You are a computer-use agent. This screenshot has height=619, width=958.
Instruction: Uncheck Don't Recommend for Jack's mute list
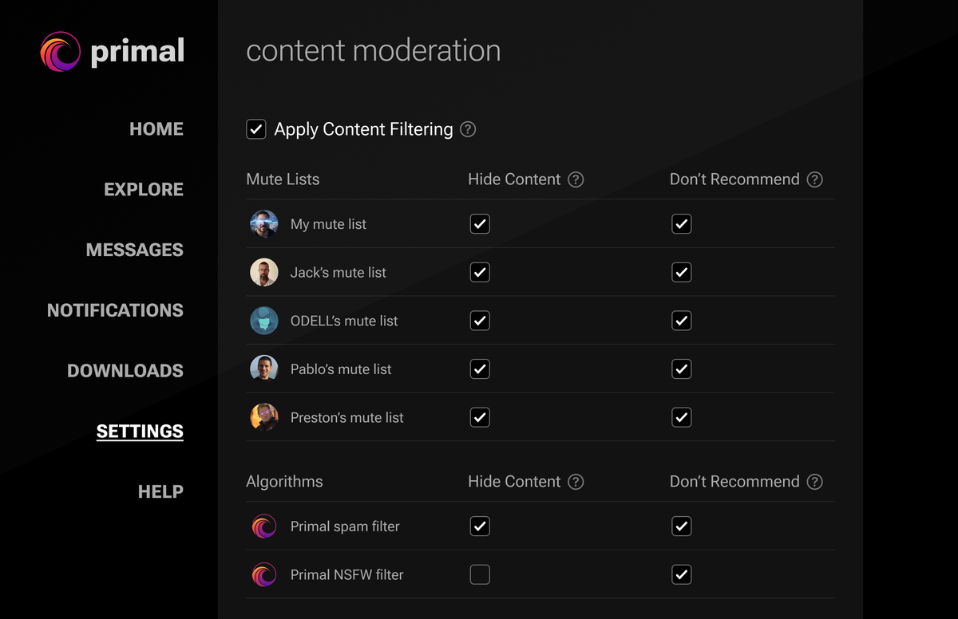point(682,272)
